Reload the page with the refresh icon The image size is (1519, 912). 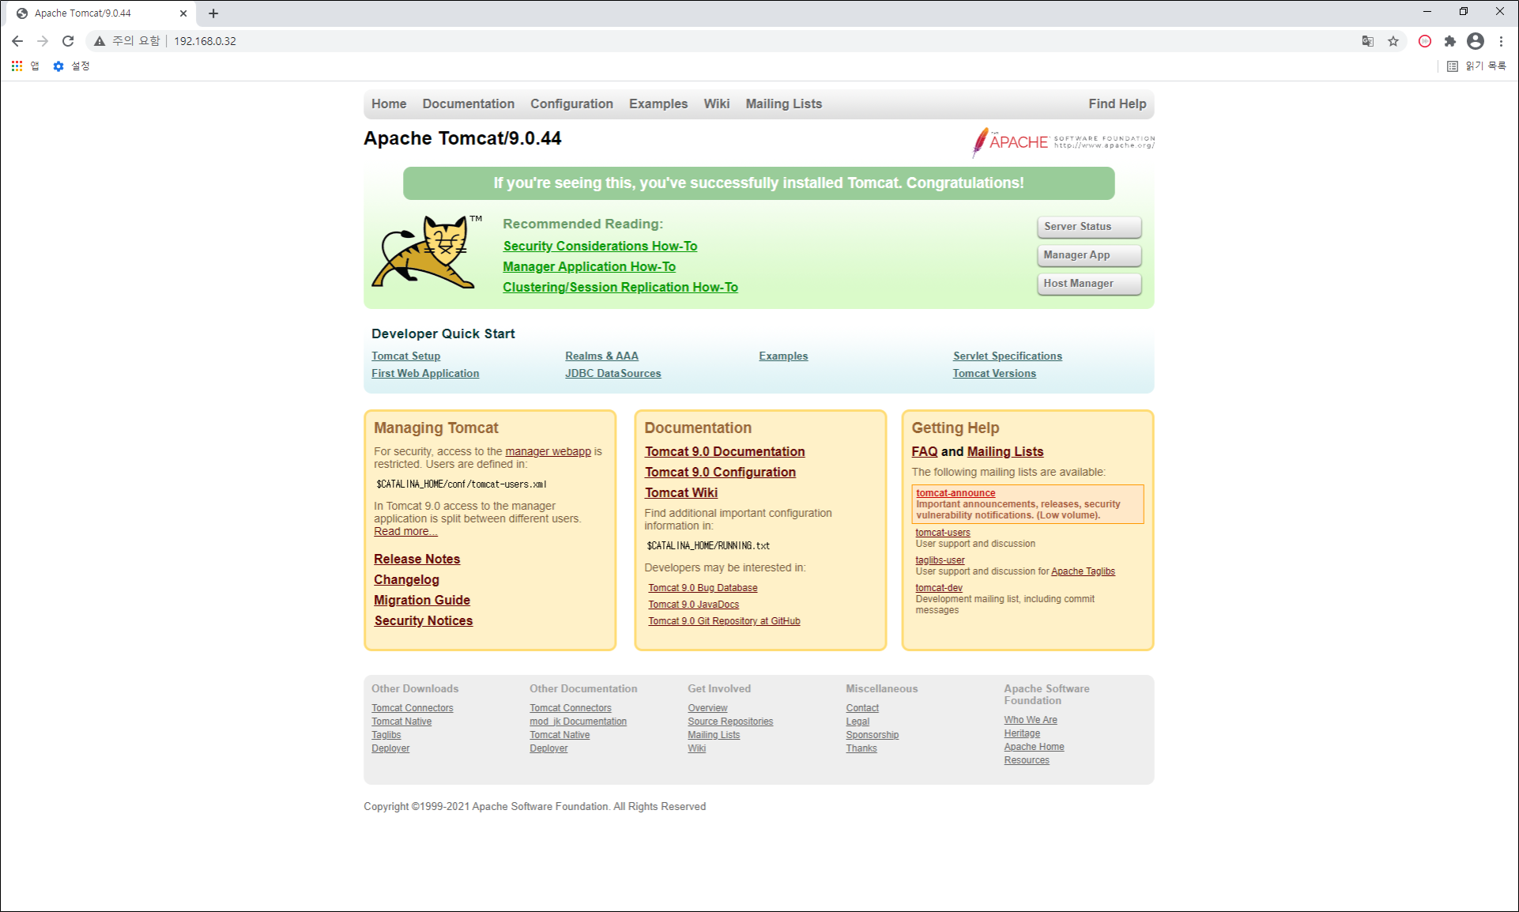(x=68, y=41)
